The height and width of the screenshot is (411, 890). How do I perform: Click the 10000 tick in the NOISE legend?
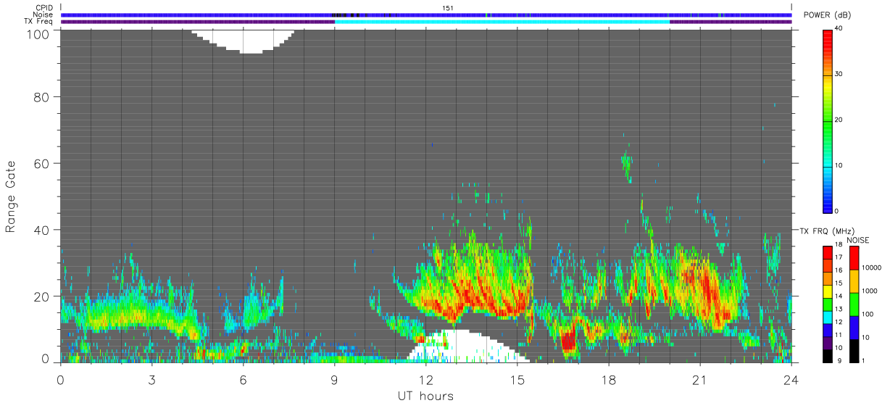pyautogui.click(x=871, y=267)
